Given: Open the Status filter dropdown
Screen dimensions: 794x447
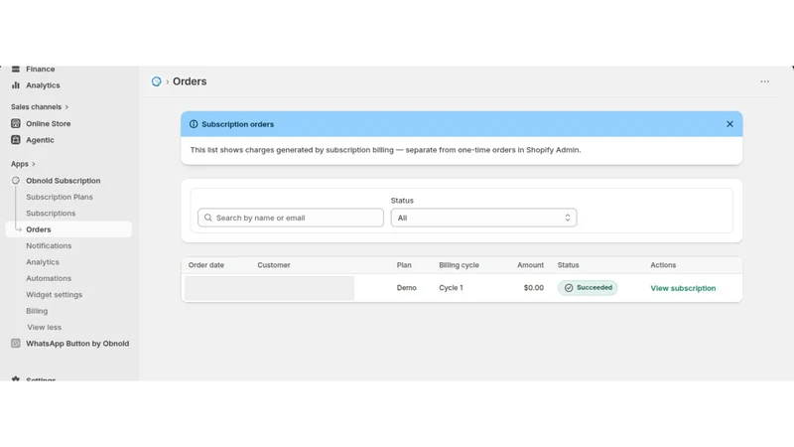Looking at the screenshot, I should click(483, 218).
